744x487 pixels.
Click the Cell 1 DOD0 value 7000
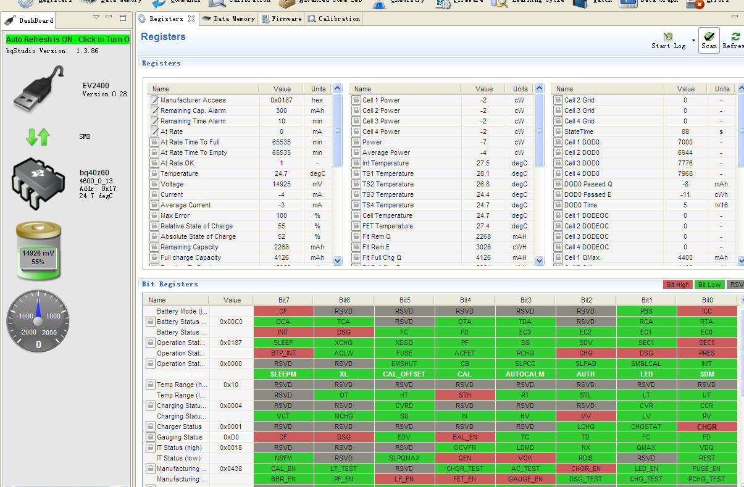click(x=685, y=142)
